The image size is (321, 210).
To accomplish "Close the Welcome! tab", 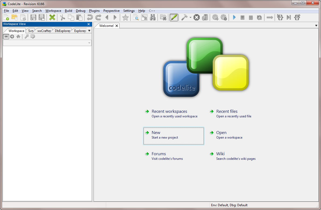I will [x=117, y=26].
